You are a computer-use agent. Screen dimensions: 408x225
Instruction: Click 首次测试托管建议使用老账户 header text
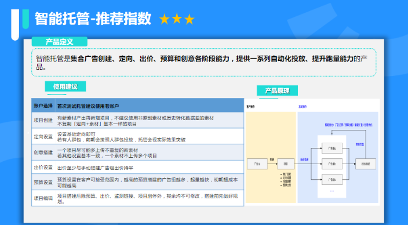[x=88, y=106]
